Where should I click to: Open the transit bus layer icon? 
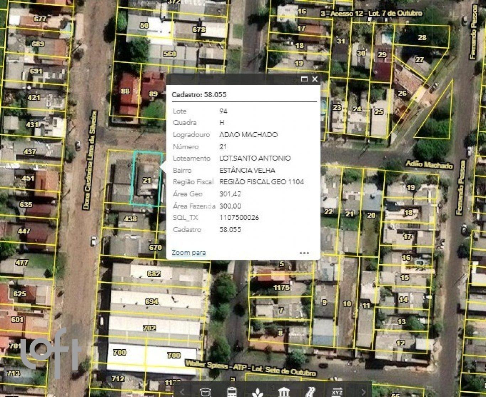point(232,392)
